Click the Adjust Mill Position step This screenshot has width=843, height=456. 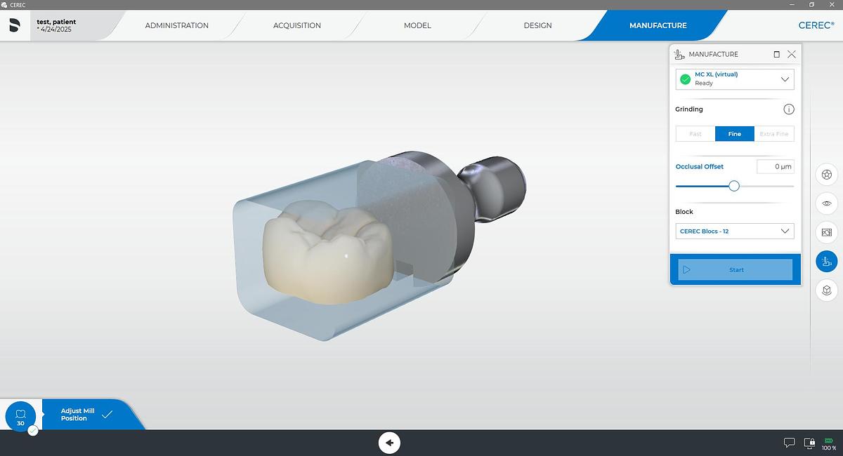77,415
